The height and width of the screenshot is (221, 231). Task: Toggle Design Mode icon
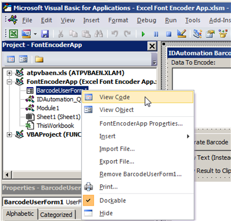[182, 33]
